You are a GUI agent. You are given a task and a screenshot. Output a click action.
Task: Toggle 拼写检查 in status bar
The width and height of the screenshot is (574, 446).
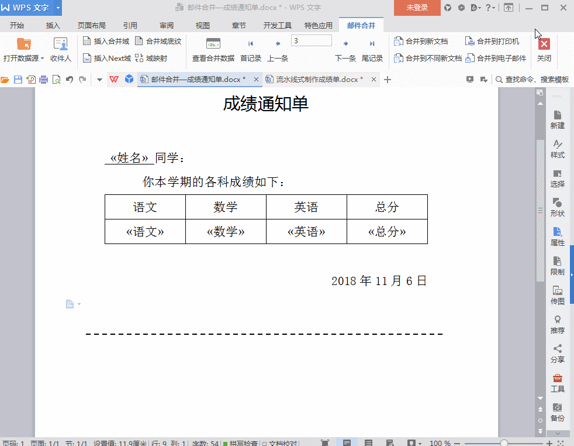click(240, 443)
